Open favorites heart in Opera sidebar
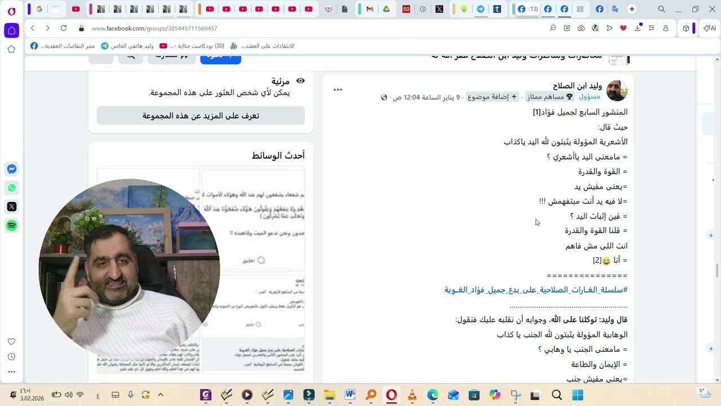This screenshot has width=721, height=406. (11, 342)
